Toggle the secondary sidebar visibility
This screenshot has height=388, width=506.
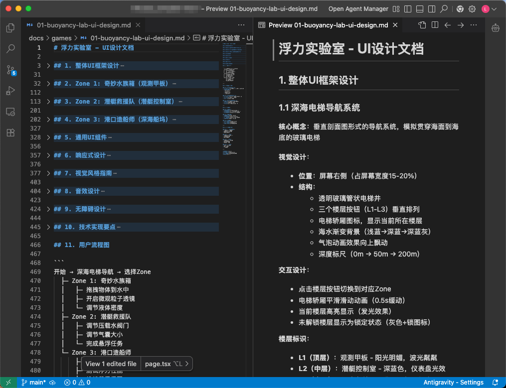pos(431,9)
